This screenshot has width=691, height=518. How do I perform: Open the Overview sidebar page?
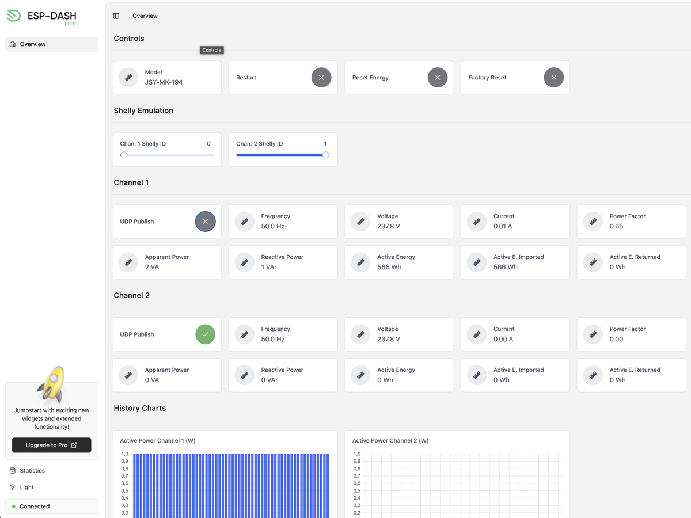pos(52,44)
